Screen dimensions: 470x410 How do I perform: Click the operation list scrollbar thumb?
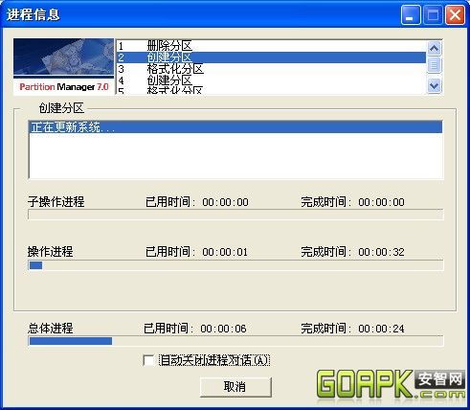434,65
